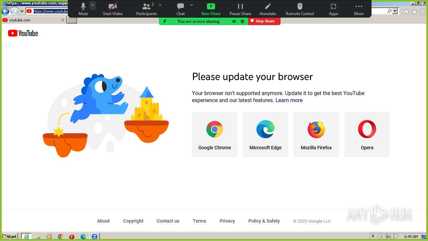Click the '© 2023 Google LLC' text
The width and height of the screenshot is (428, 241).
coord(312,221)
